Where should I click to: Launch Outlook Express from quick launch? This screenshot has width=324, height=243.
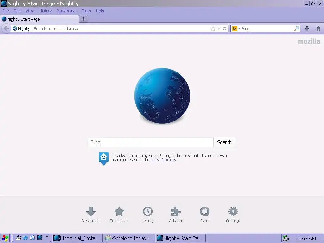pos(33,238)
